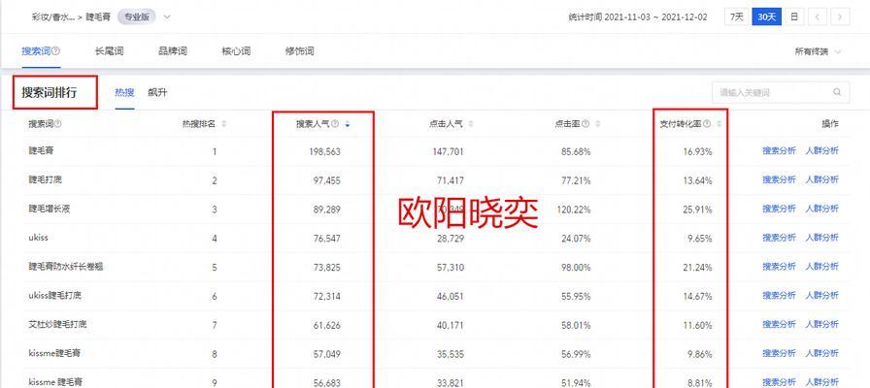Screen dimensions: 870x388
Task: Select 7天 time range button
Action: tap(736, 17)
